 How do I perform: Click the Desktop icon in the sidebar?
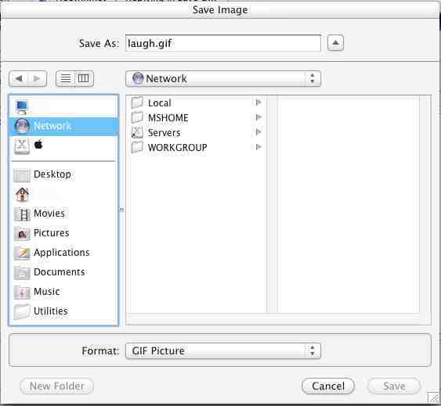[22, 175]
